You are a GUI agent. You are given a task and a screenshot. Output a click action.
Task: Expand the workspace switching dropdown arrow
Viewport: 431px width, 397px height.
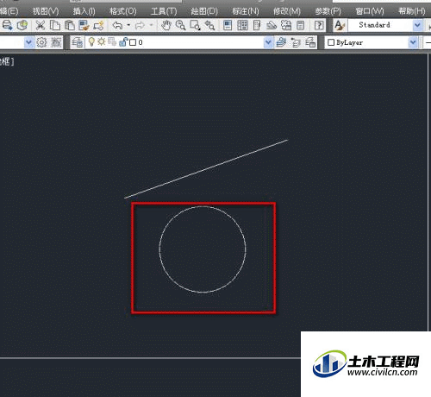click(28, 43)
